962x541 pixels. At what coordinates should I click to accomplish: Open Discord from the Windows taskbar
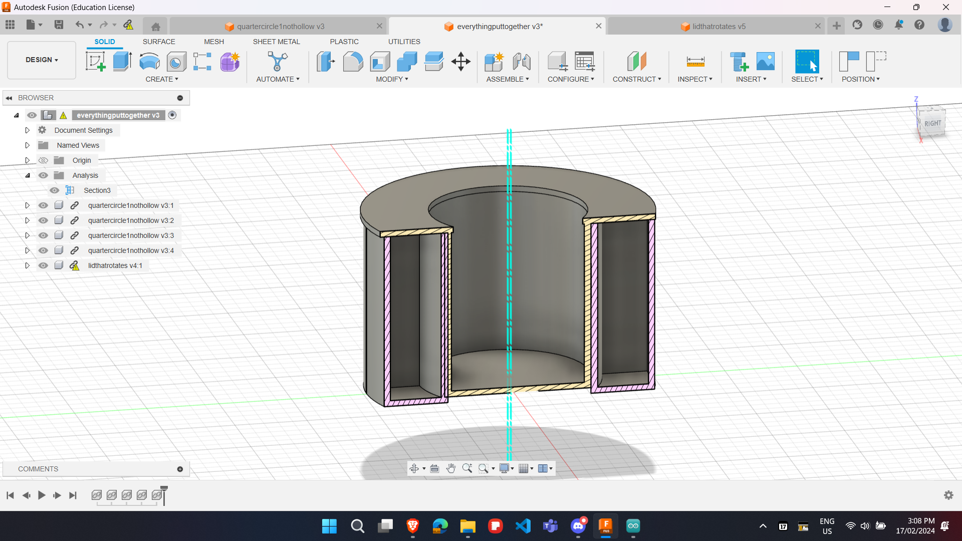click(x=578, y=526)
